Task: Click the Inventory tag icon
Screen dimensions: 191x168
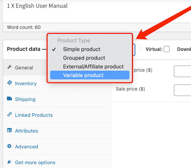Action: click(10, 83)
